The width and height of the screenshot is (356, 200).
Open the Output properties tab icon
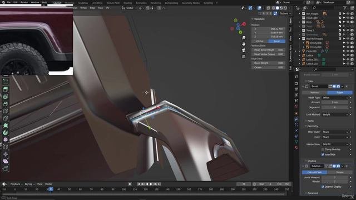point(296,89)
